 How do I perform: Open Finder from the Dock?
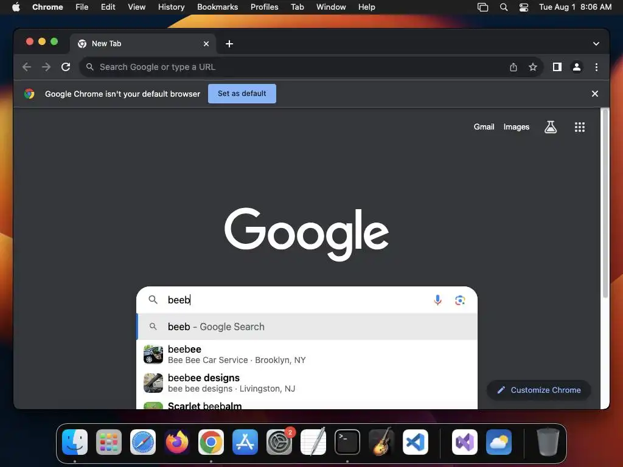point(75,442)
